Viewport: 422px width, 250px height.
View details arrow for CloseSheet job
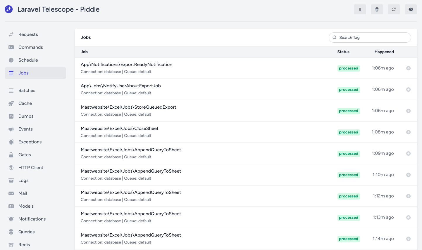pos(409,132)
